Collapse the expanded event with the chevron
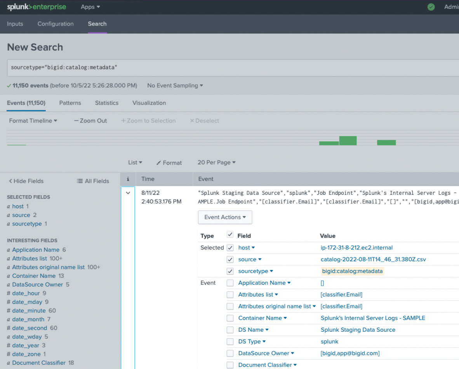Viewport: 459px width, 369px height. (128, 193)
